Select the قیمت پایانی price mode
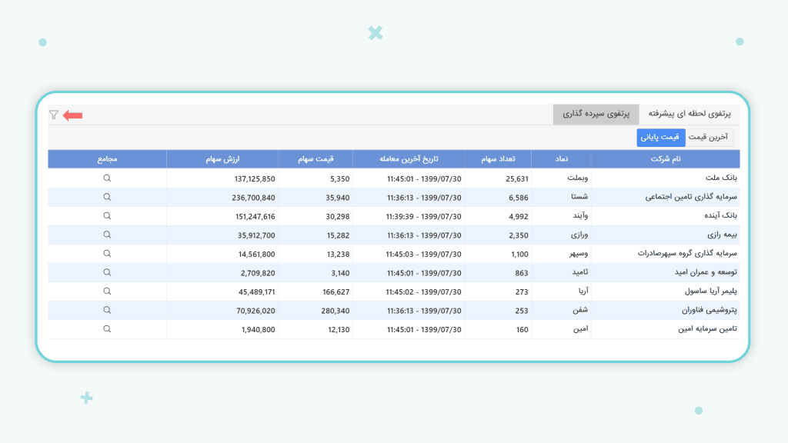The width and height of the screenshot is (788, 443). (660, 137)
